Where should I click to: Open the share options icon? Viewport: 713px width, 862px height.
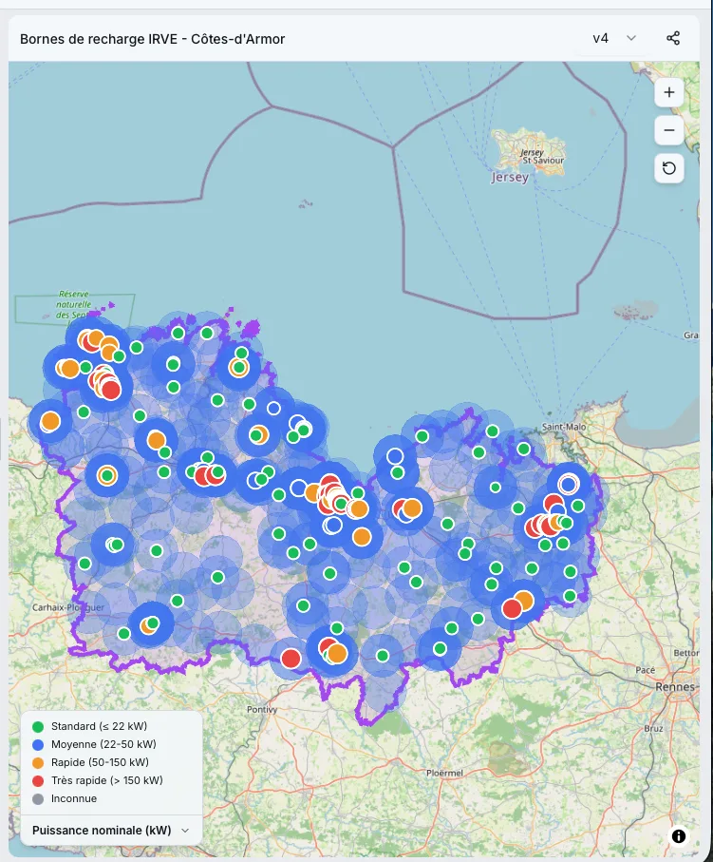click(673, 38)
